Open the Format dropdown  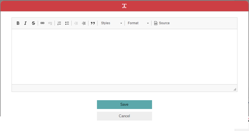coord(138,23)
